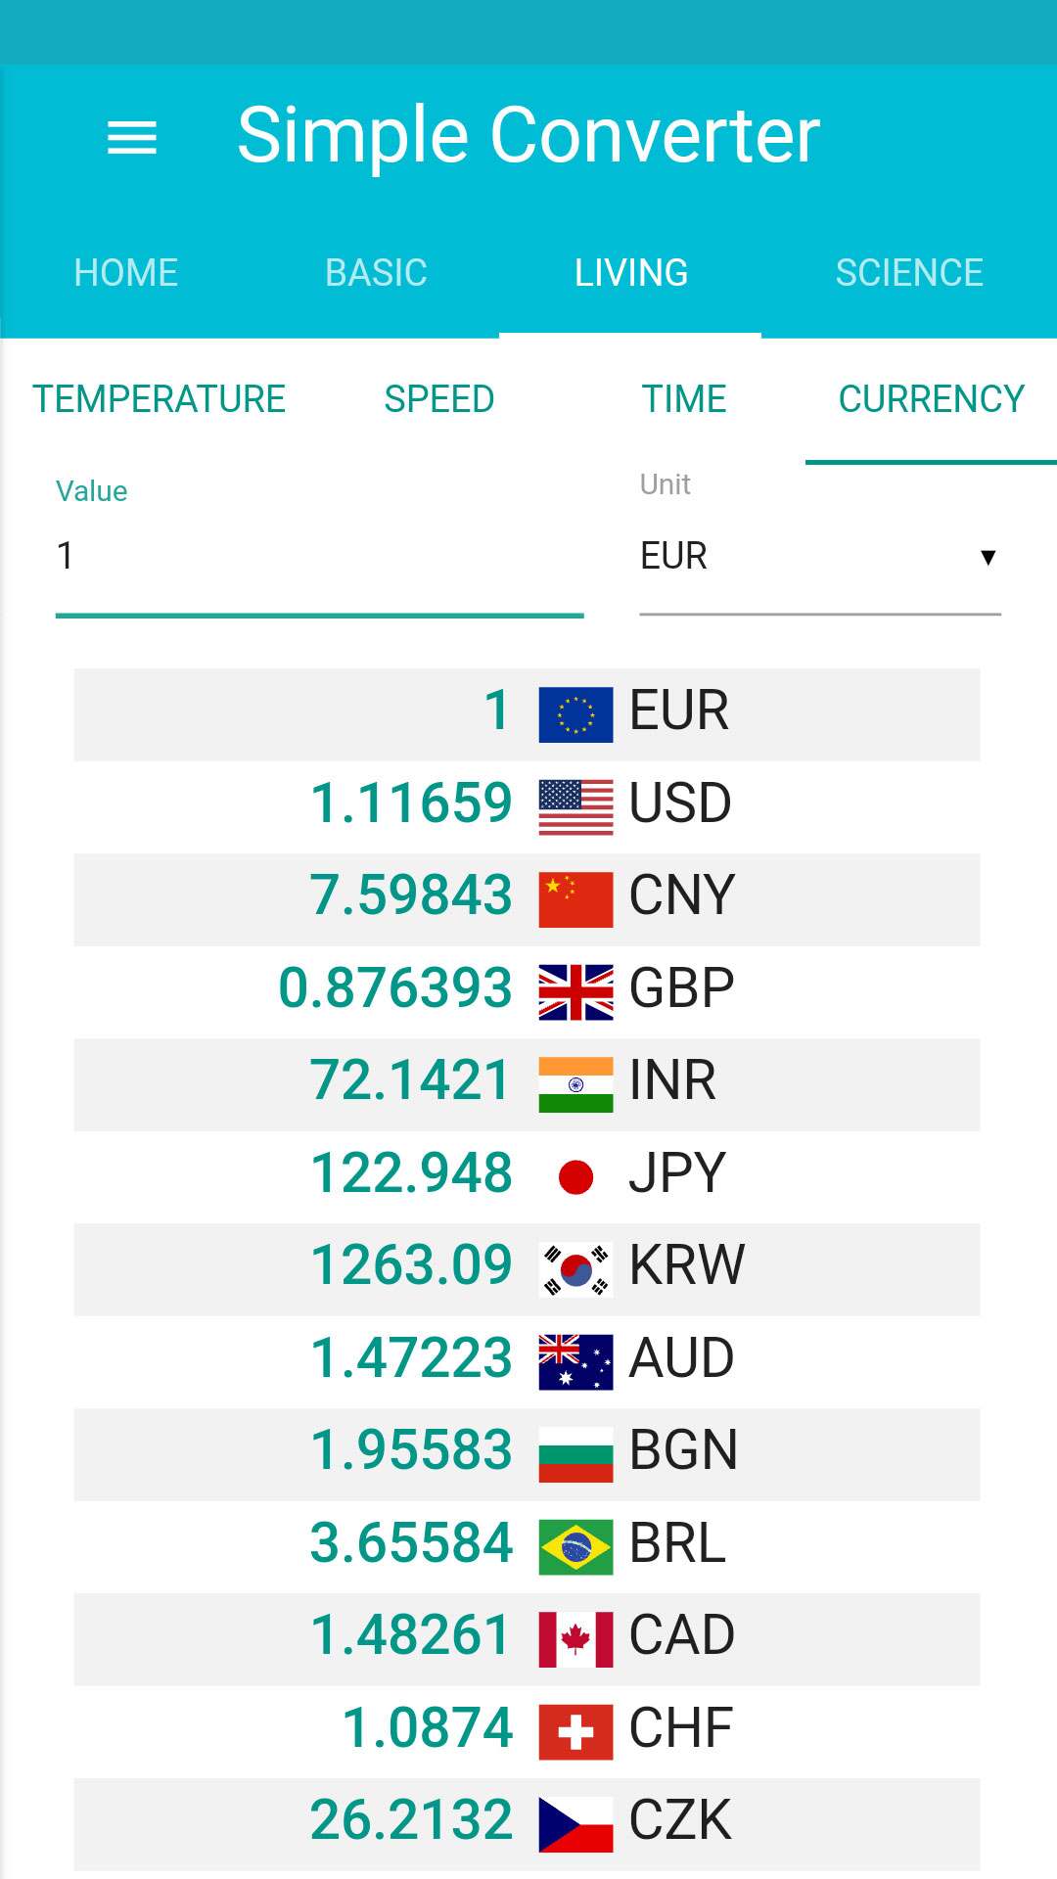This screenshot has height=1879, width=1057.
Task: Select the TEMPERATURE sub-tab
Action: tap(160, 399)
